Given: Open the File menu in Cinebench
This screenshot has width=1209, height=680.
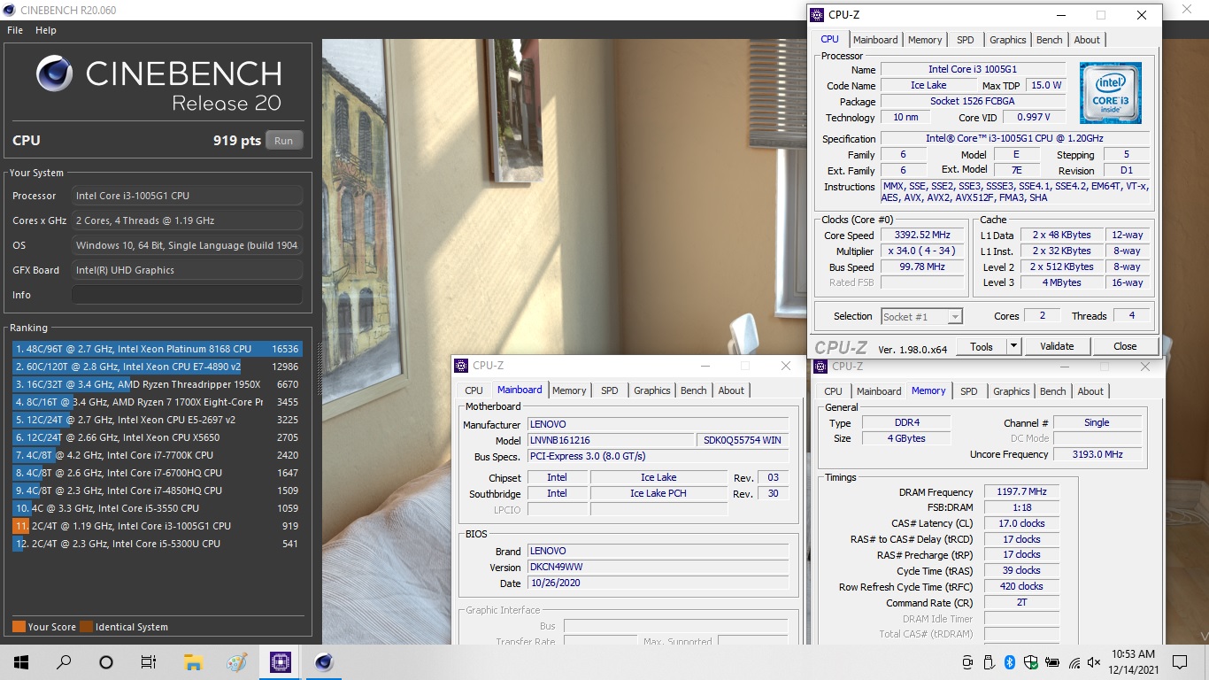Looking at the screenshot, I should click(15, 30).
